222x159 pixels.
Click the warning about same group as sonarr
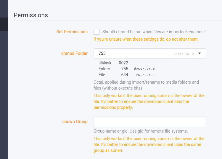(x=149, y=144)
